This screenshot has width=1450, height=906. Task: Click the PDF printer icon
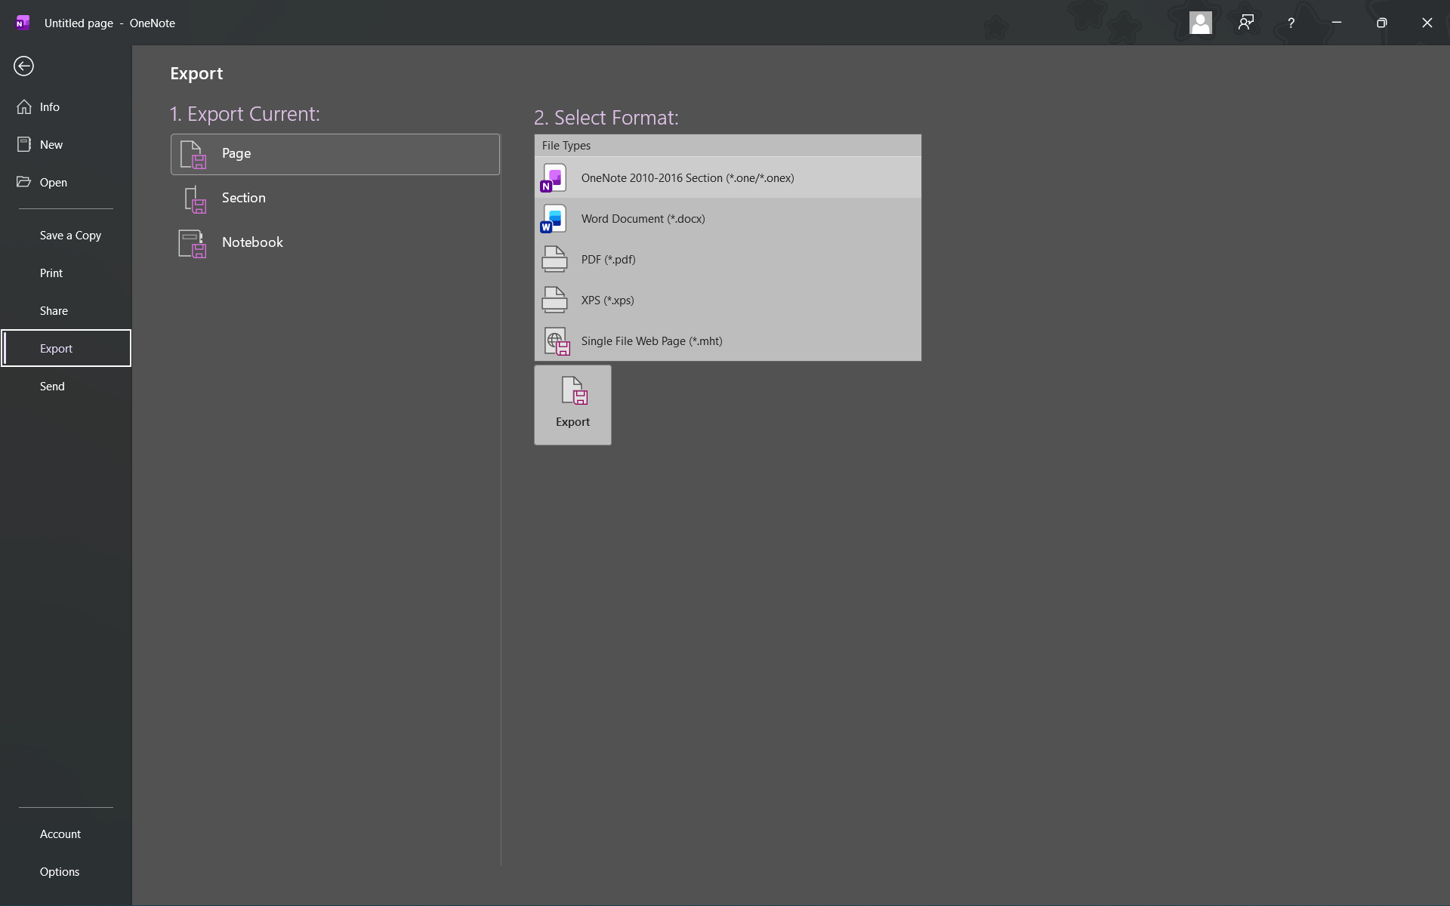click(554, 259)
